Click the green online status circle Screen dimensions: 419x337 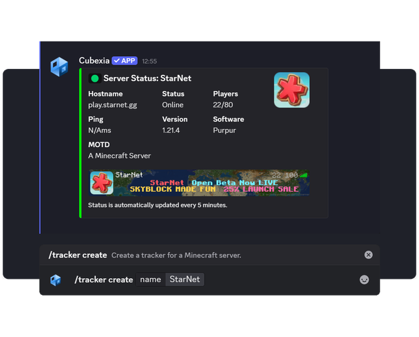94,78
